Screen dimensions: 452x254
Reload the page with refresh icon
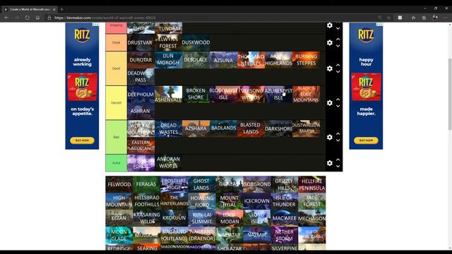click(x=27, y=18)
